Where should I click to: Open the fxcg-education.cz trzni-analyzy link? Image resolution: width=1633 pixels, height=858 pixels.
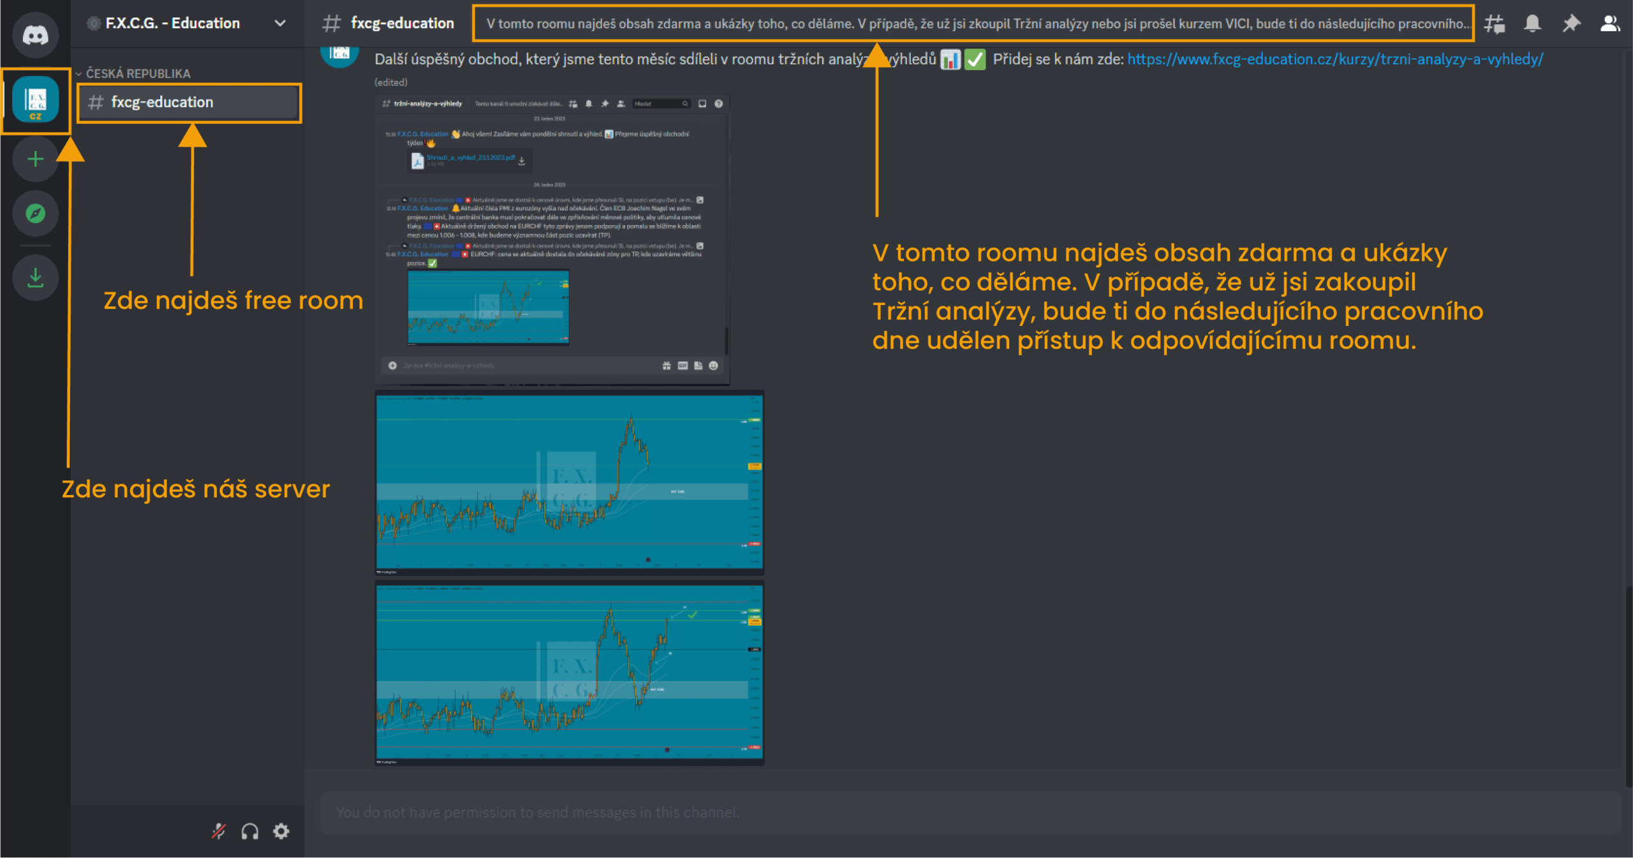coord(1335,59)
